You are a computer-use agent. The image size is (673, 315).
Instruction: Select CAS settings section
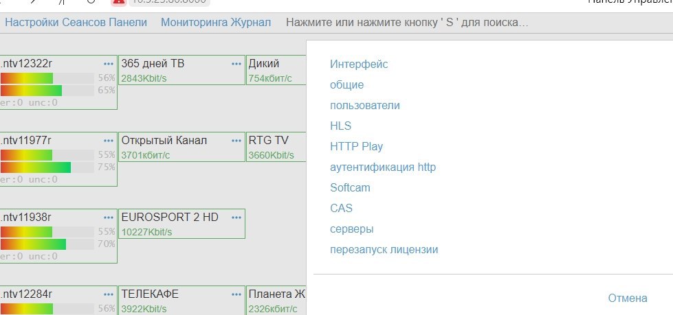341,209
